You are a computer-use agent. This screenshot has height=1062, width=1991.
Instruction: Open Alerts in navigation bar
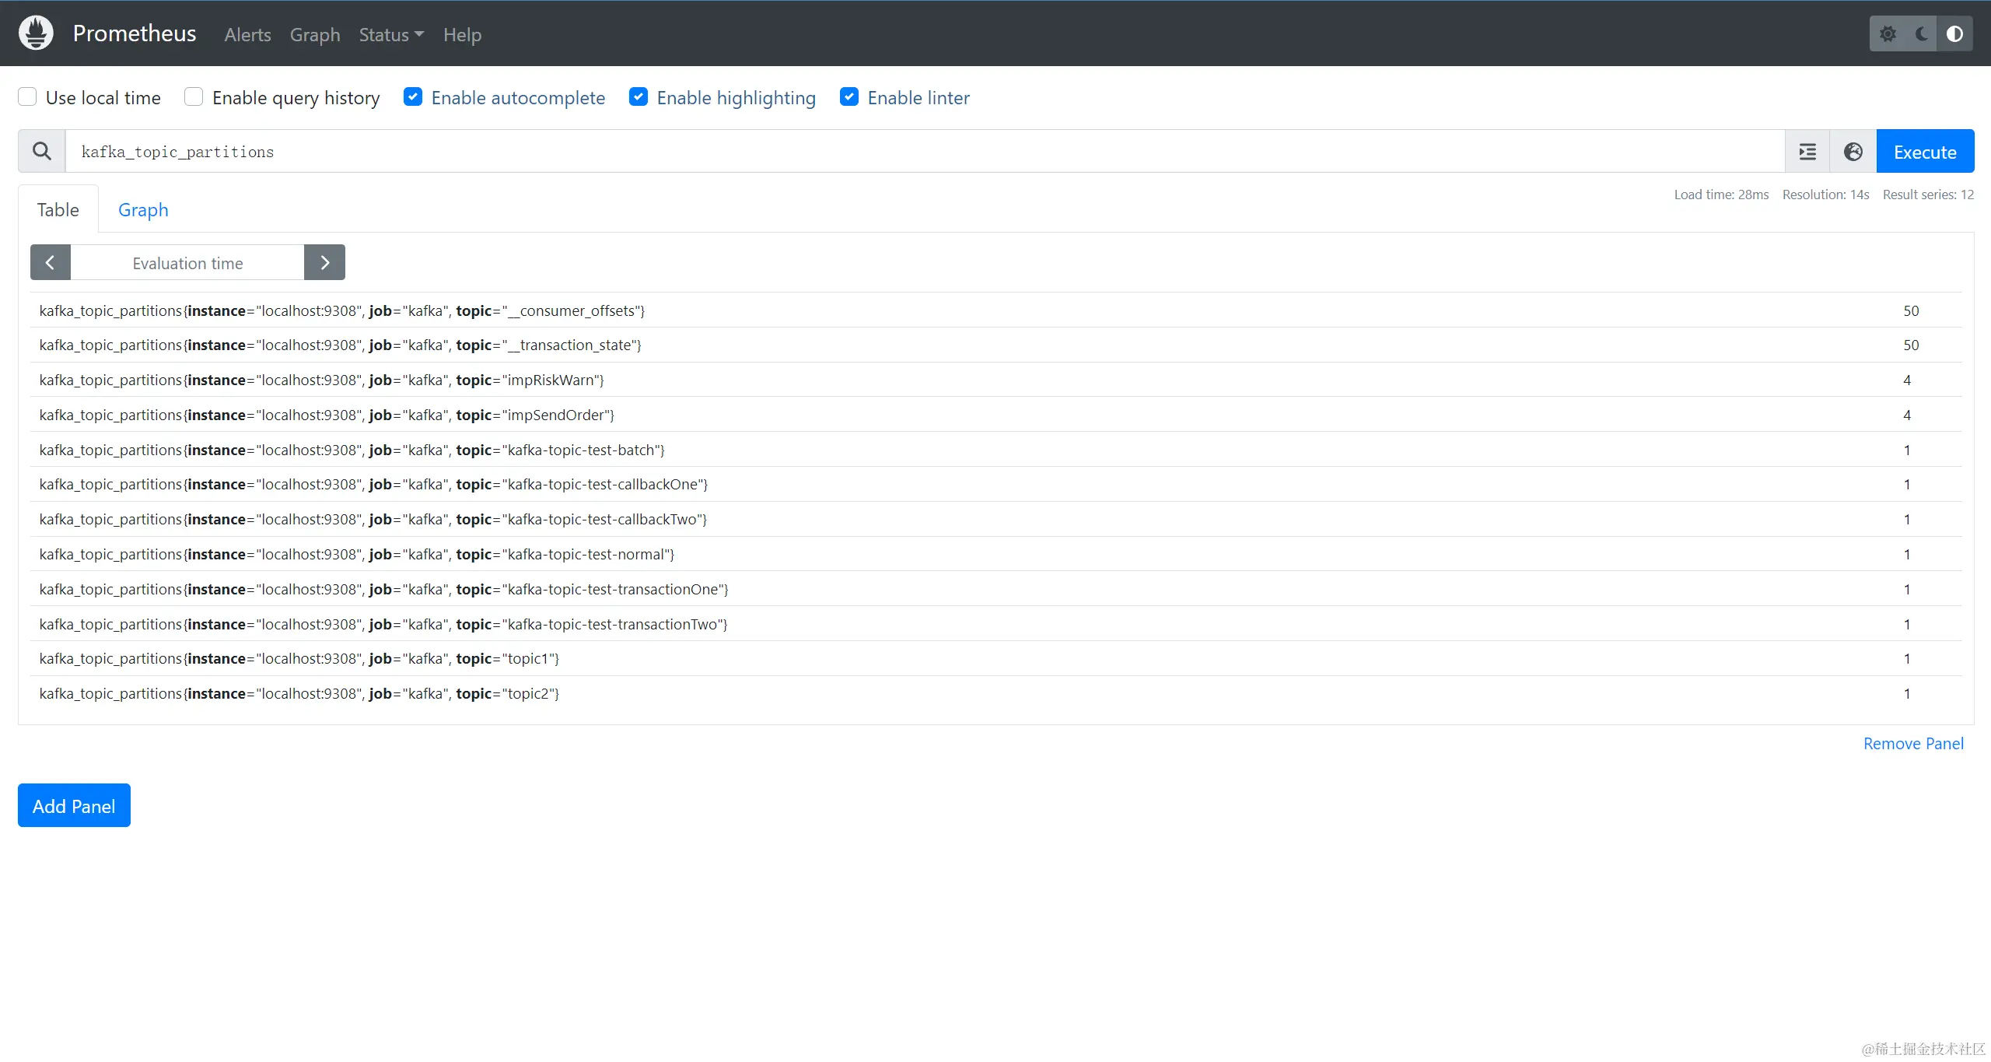pos(247,35)
